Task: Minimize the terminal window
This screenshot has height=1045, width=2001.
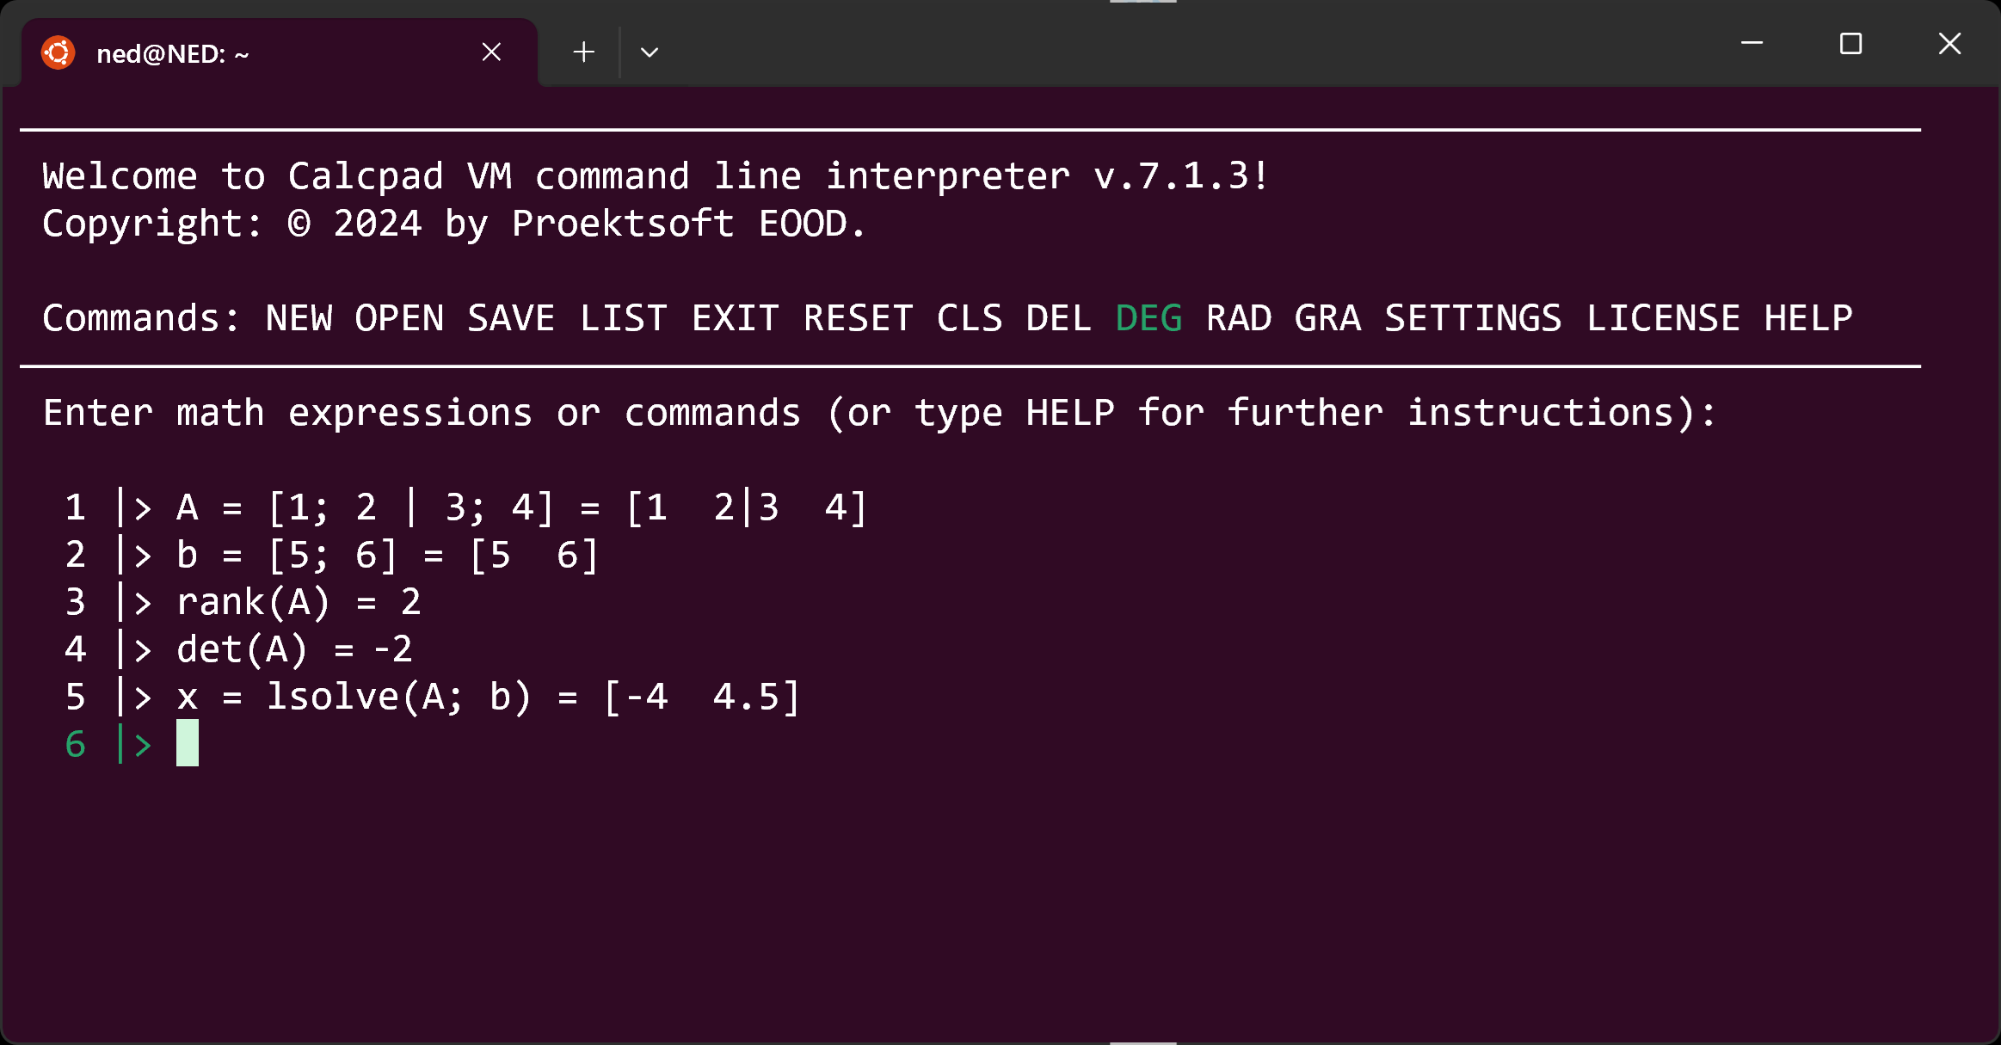Action: pyautogui.click(x=1752, y=43)
